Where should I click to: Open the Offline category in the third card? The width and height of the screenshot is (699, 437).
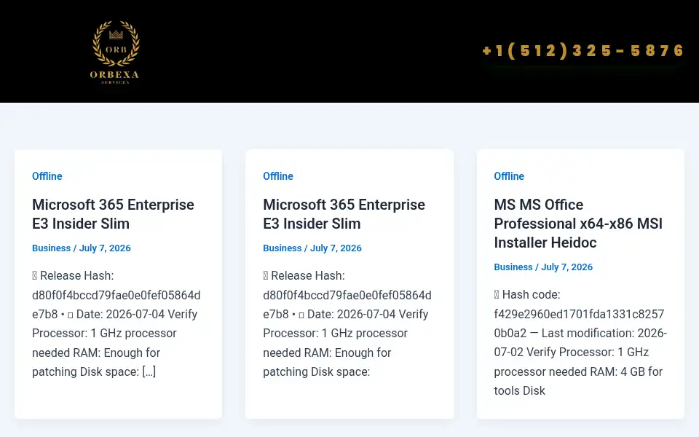509,176
